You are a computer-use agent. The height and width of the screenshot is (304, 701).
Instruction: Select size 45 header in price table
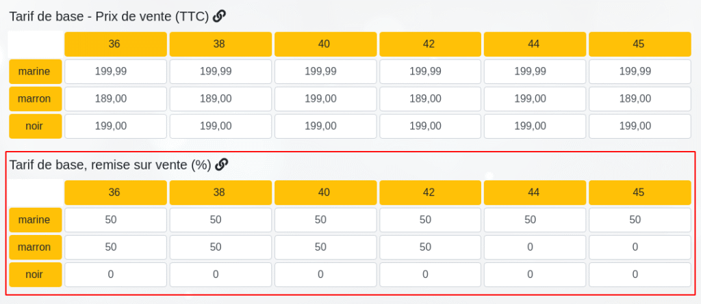[x=639, y=44]
